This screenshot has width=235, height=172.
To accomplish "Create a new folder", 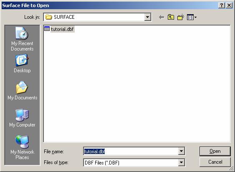I will click(181, 17).
